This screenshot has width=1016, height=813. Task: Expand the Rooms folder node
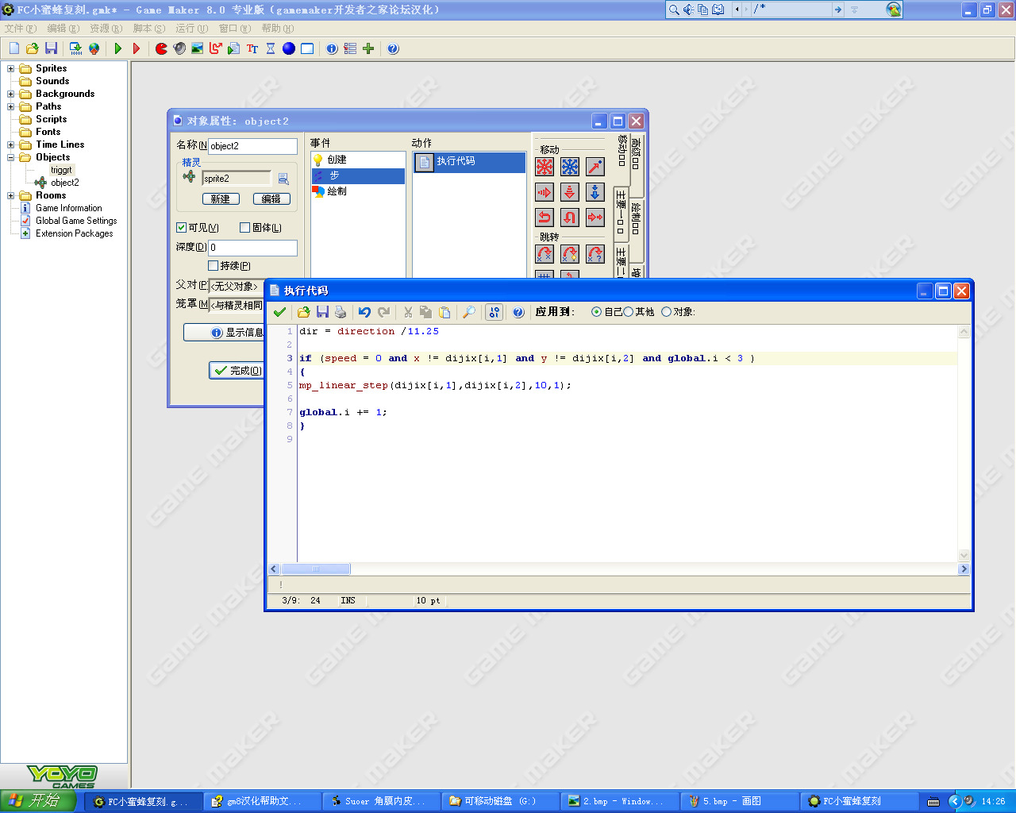pos(11,195)
